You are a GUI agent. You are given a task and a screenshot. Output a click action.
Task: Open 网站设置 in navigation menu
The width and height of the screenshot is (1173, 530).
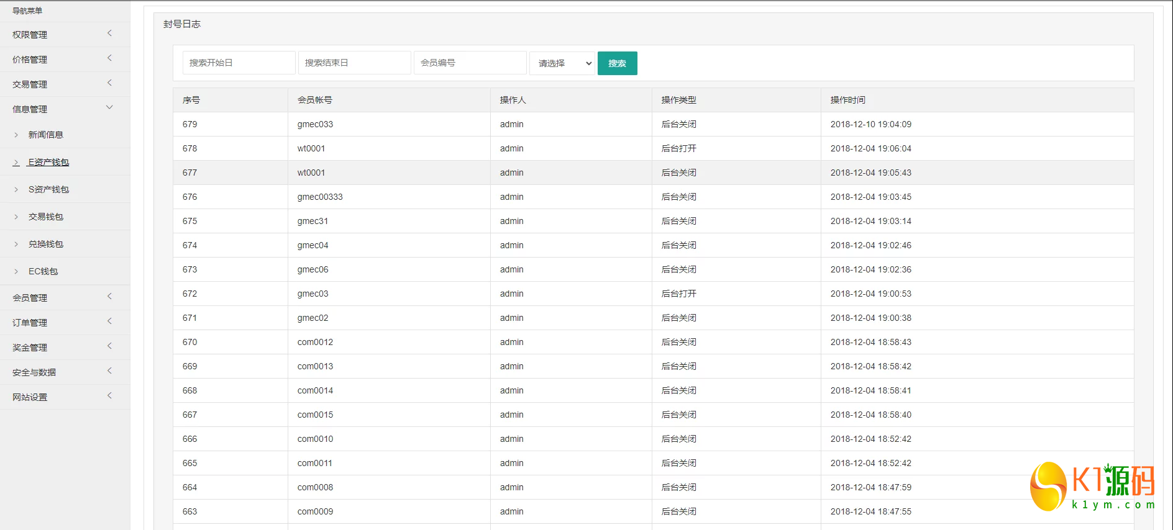[x=30, y=397]
